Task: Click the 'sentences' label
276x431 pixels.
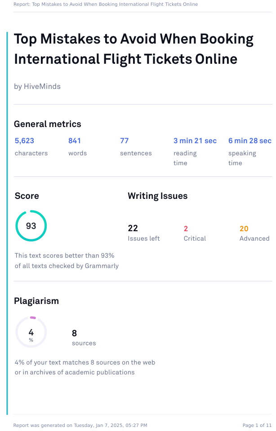Action: click(x=136, y=154)
